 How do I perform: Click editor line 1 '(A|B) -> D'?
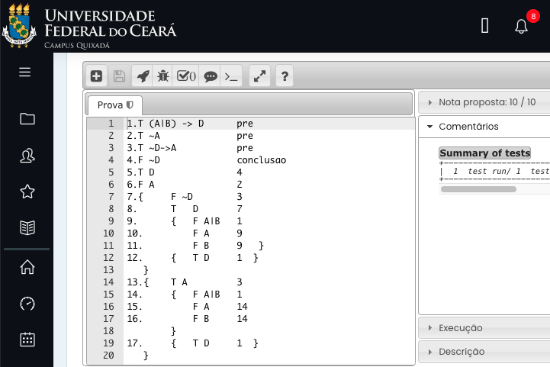(176, 124)
